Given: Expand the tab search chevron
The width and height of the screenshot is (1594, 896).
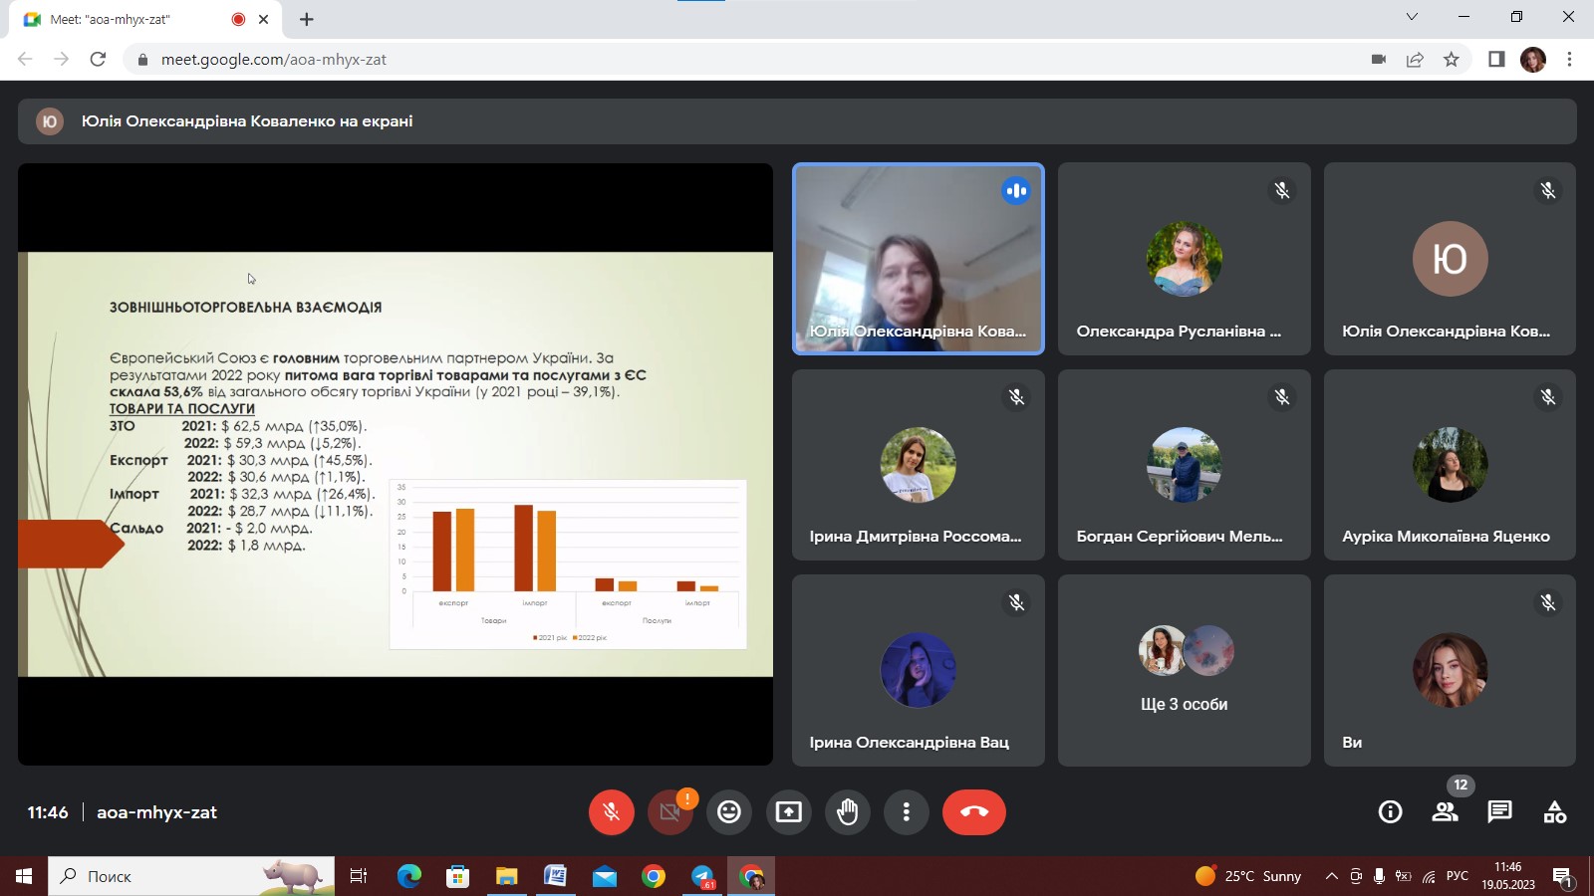Looking at the screenshot, I should pyautogui.click(x=1412, y=17).
